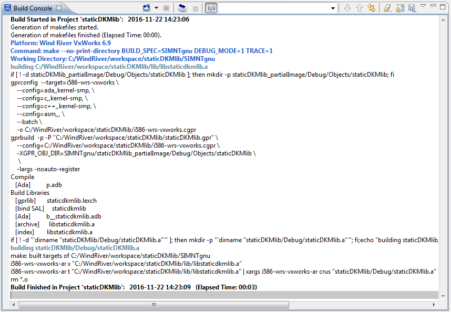451x312 pixels.
Task: Click the 'i586-wrs-vxworks-ar x' line
Action: [126, 264]
